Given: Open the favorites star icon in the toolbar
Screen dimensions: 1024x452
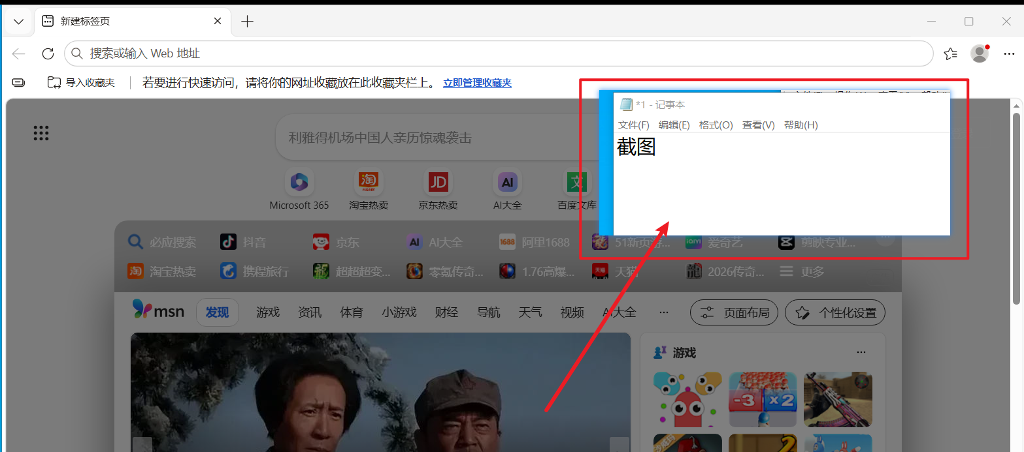Looking at the screenshot, I should tap(951, 54).
